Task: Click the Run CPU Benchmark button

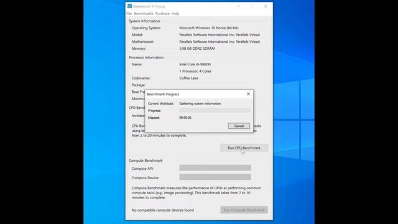Action: pyautogui.click(x=244, y=148)
